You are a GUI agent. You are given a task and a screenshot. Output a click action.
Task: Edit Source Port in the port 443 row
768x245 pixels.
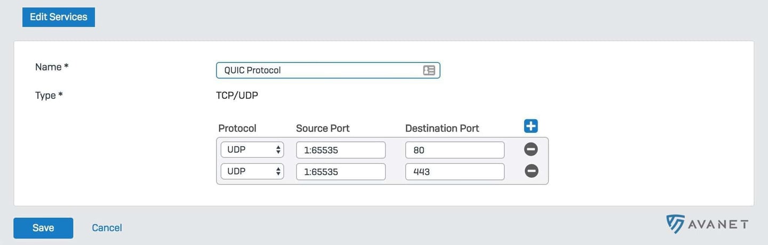[x=341, y=171]
